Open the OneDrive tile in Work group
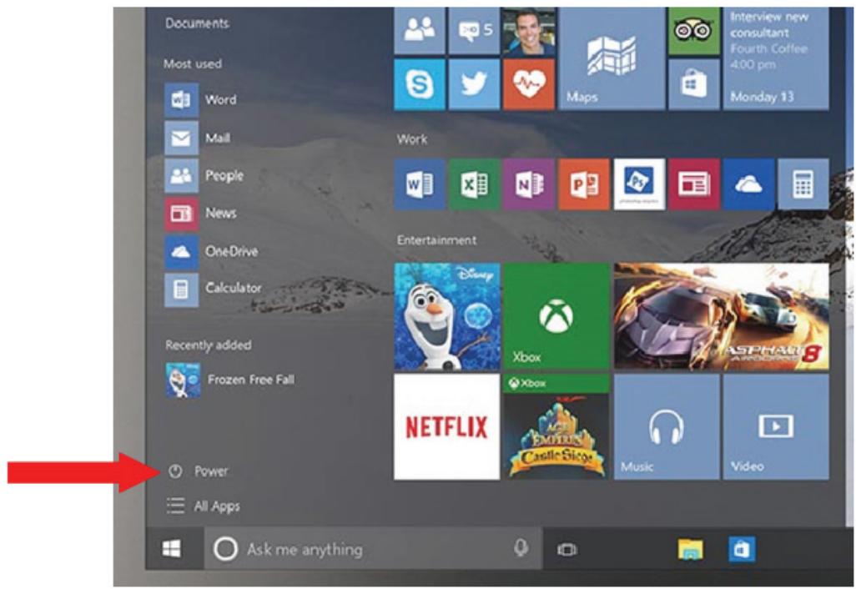 (x=748, y=184)
